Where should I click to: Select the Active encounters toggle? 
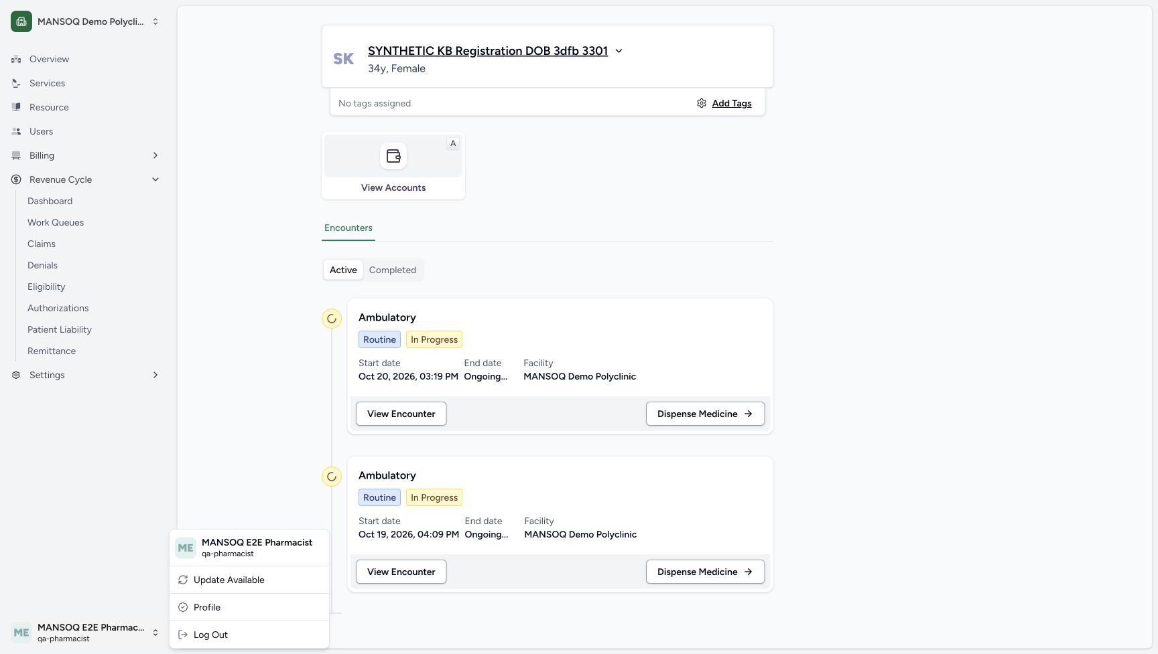343,270
